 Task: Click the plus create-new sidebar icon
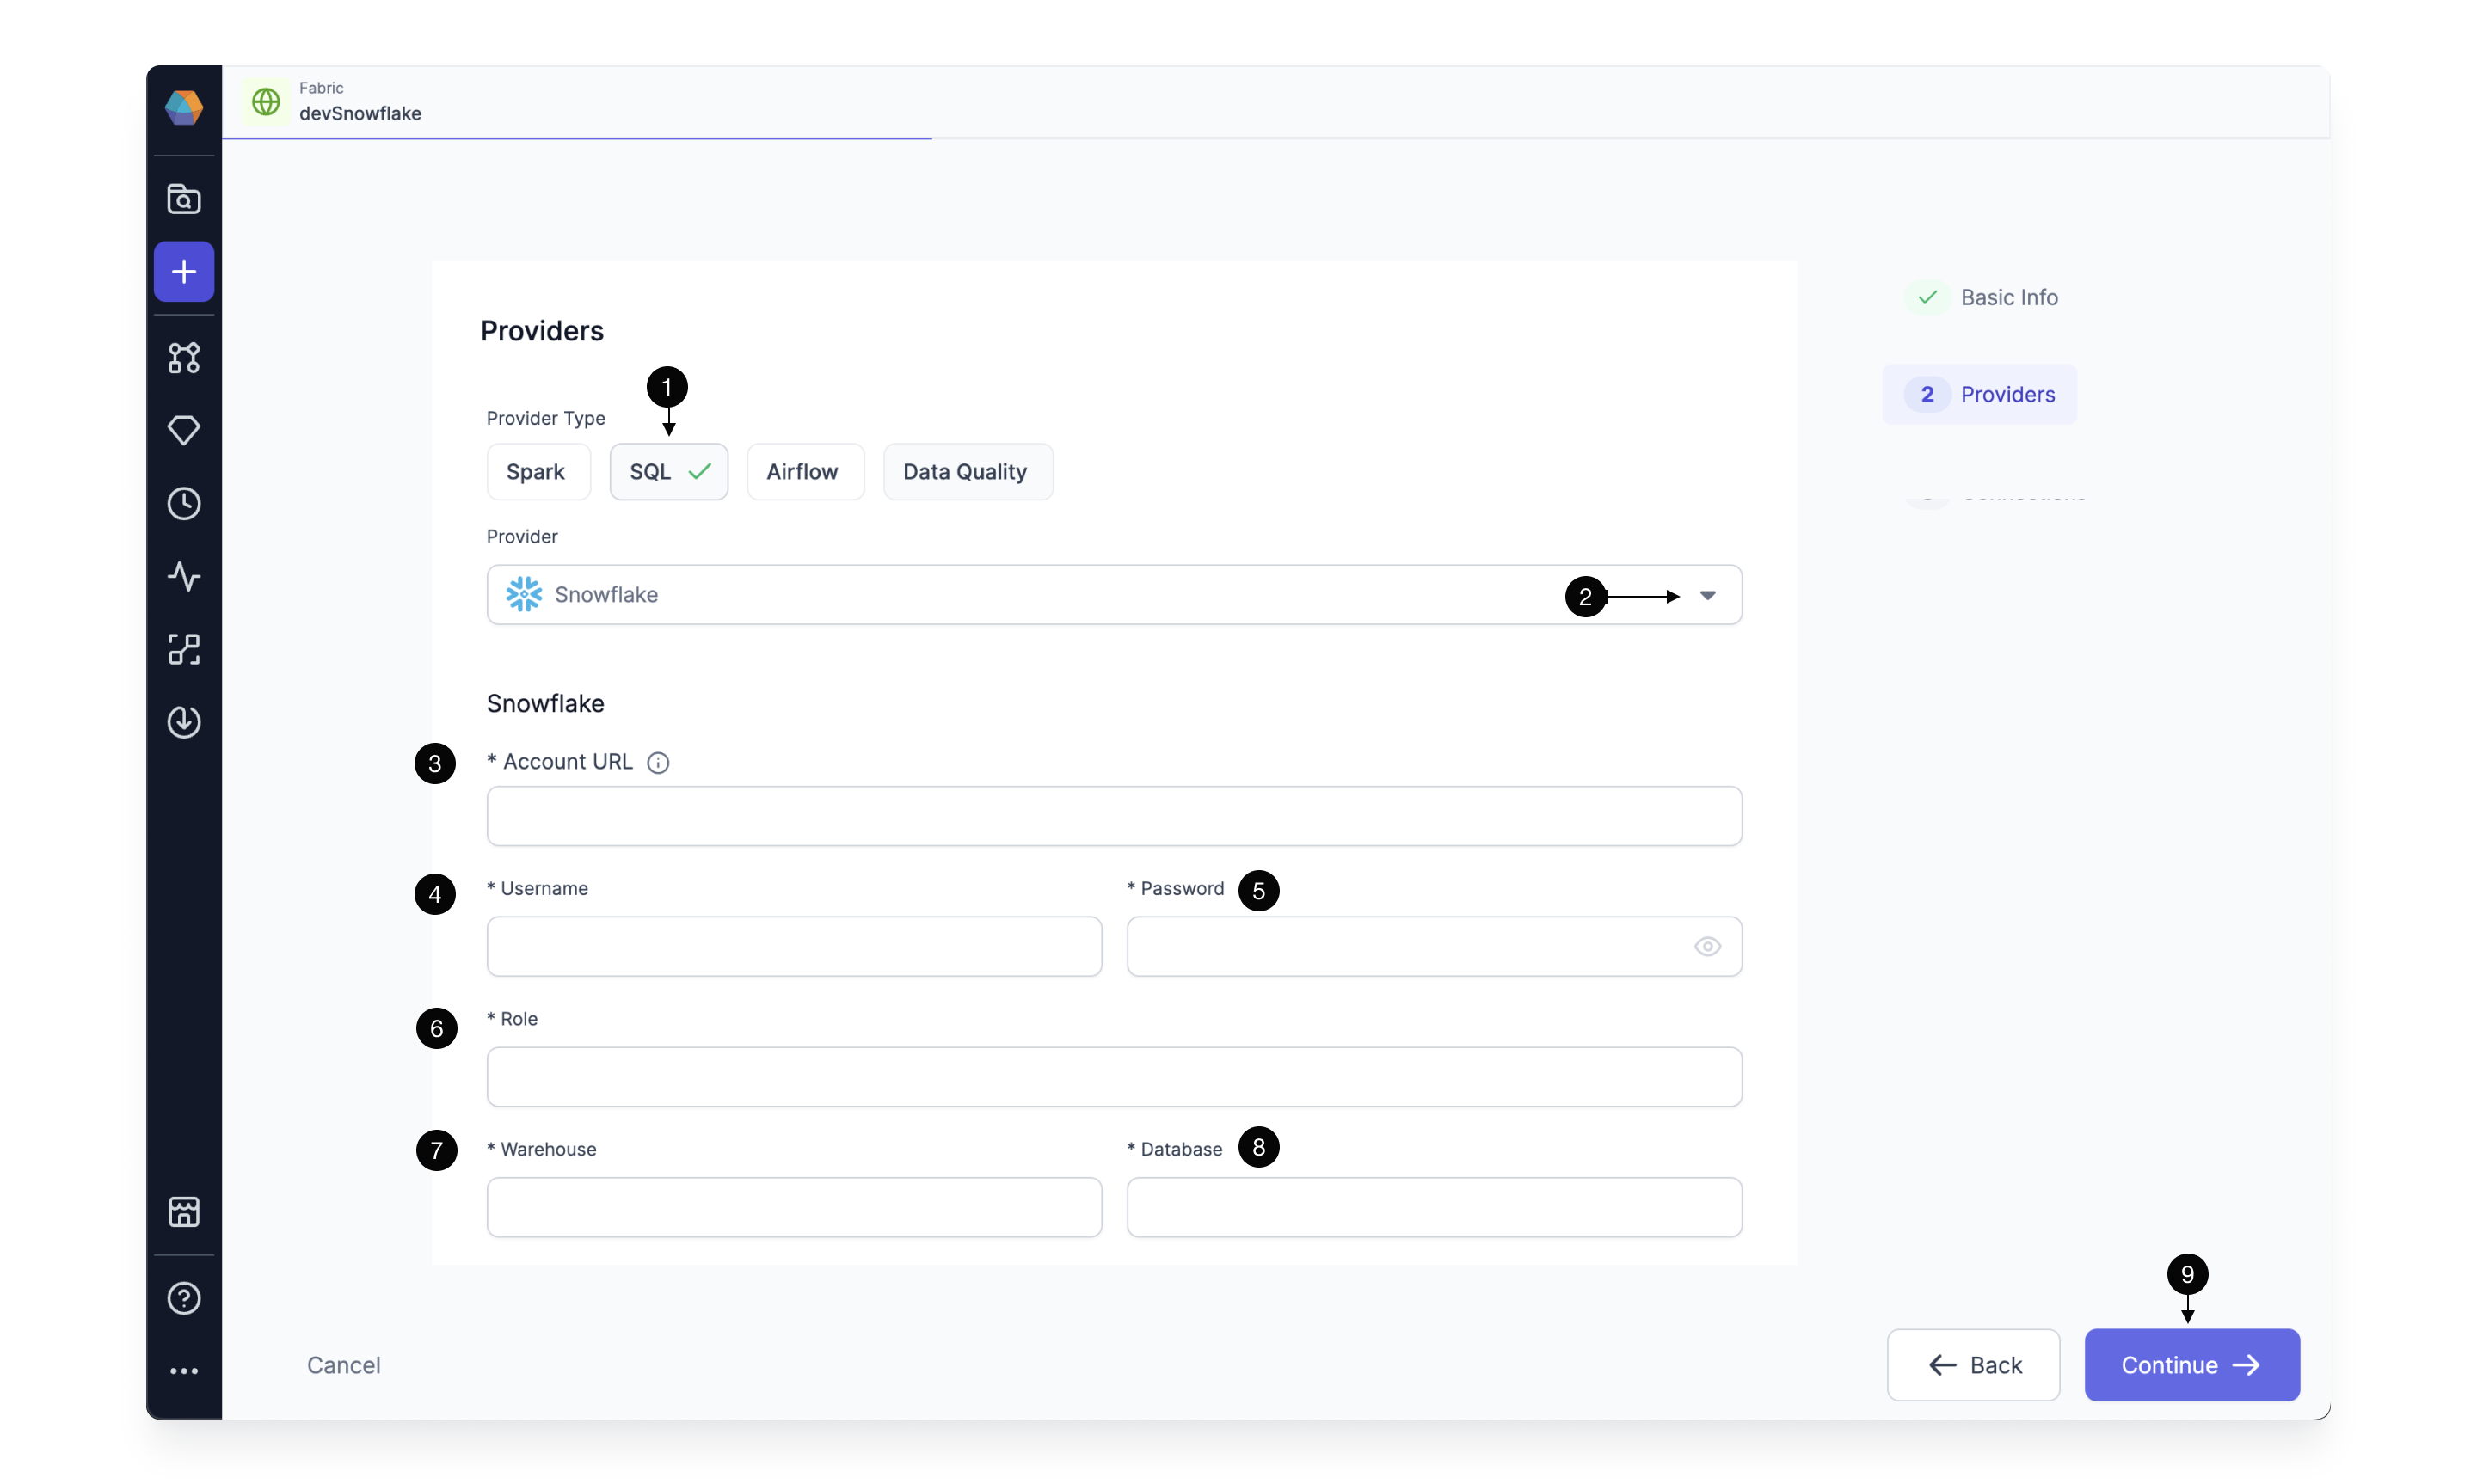184,271
